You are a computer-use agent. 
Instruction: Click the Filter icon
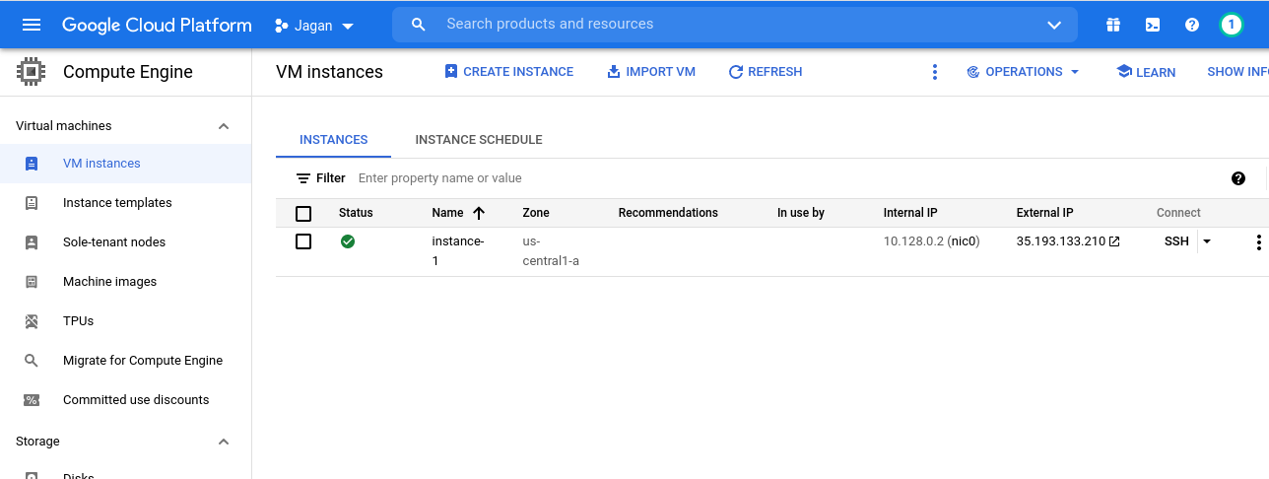tap(303, 178)
